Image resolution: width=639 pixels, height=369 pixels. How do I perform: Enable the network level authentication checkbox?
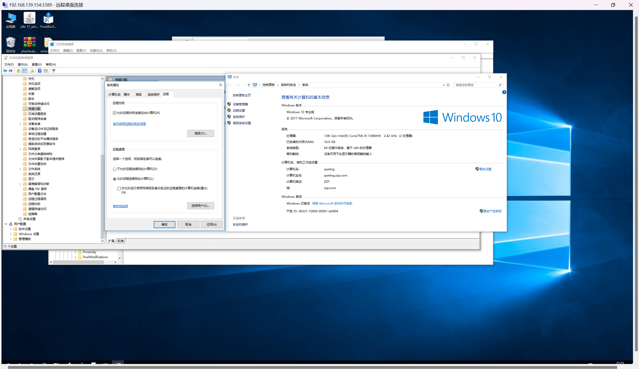click(x=119, y=188)
